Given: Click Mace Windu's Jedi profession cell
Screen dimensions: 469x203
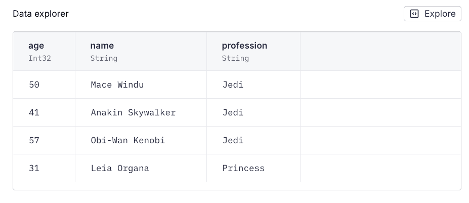Looking at the screenshot, I should [233, 85].
